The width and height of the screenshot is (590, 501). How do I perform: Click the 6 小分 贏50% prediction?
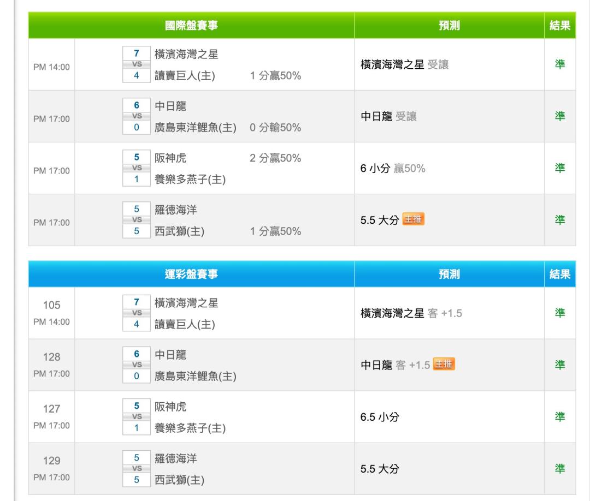tap(393, 169)
